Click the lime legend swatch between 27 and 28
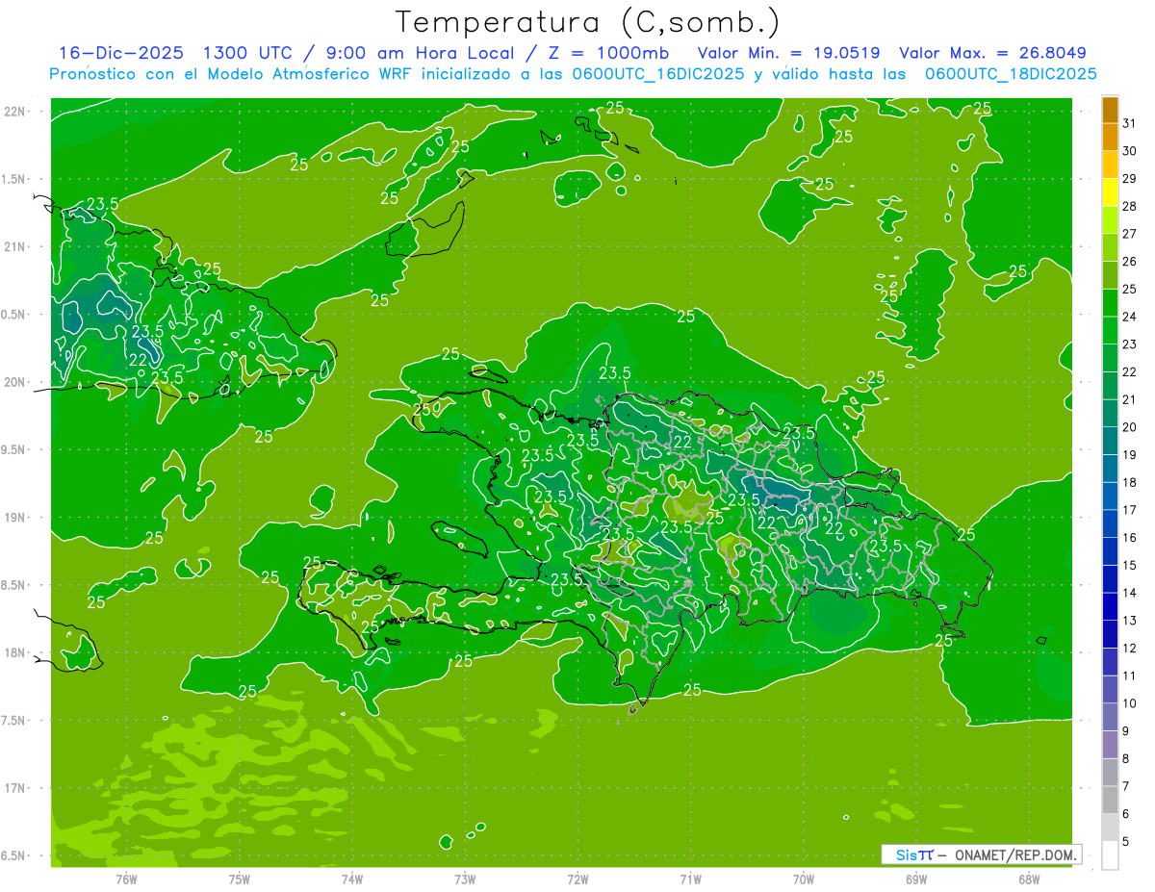 pyautogui.click(x=1110, y=220)
